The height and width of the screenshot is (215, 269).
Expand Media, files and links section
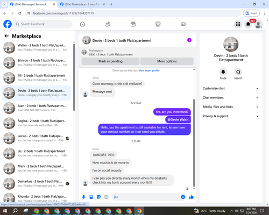click(231, 107)
